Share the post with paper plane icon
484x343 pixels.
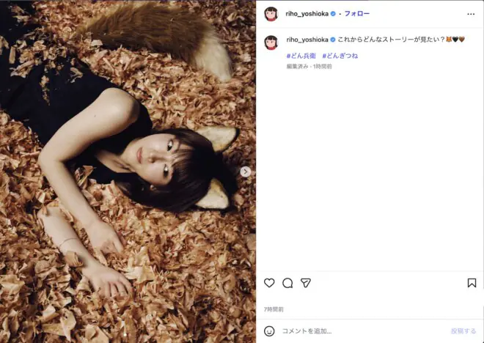tap(306, 283)
